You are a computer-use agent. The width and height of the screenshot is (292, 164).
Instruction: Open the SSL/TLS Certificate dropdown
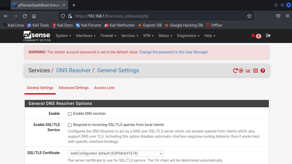click(116, 153)
